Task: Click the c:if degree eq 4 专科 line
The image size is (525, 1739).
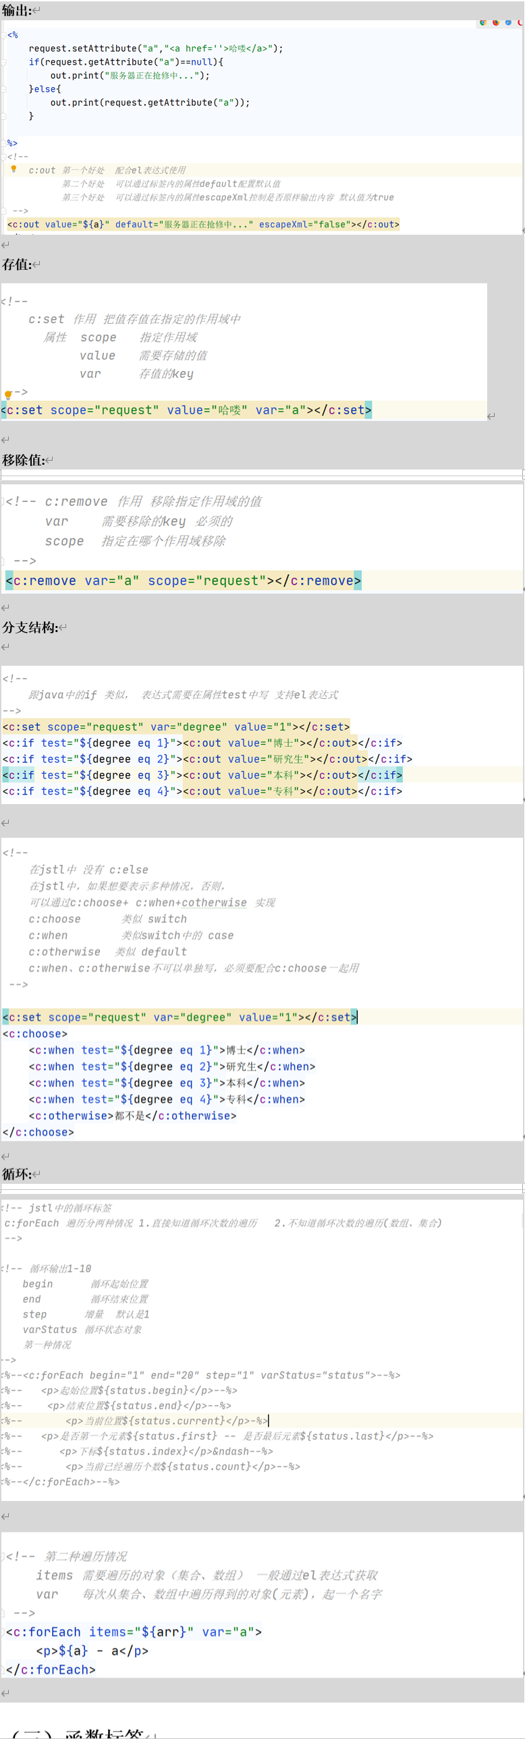Action: tap(202, 791)
